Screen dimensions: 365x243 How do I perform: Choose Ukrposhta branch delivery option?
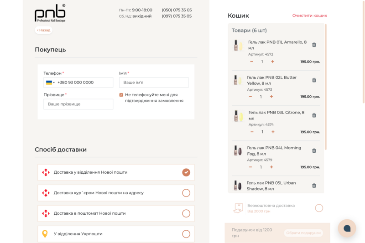click(x=186, y=234)
